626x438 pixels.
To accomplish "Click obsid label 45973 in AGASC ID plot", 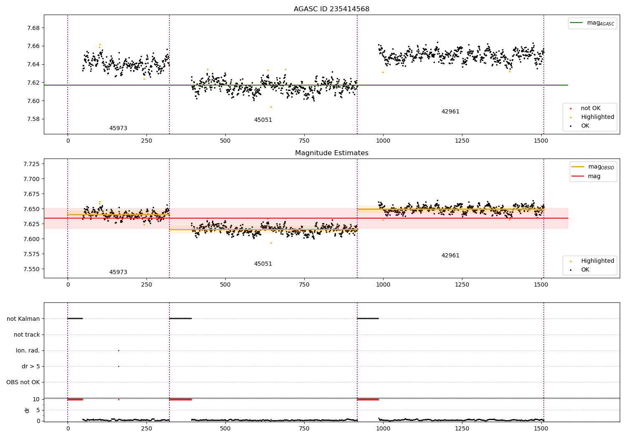I will [118, 128].
